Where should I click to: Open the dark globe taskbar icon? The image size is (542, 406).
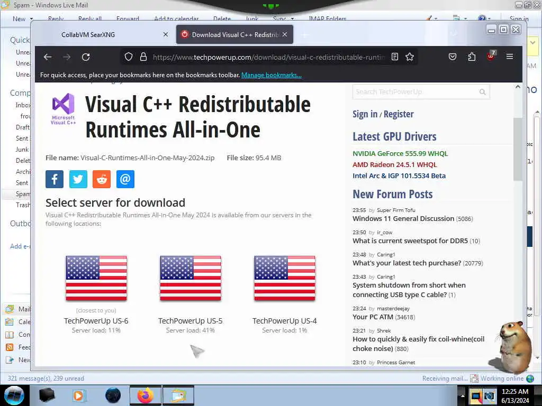tap(113, 395)
